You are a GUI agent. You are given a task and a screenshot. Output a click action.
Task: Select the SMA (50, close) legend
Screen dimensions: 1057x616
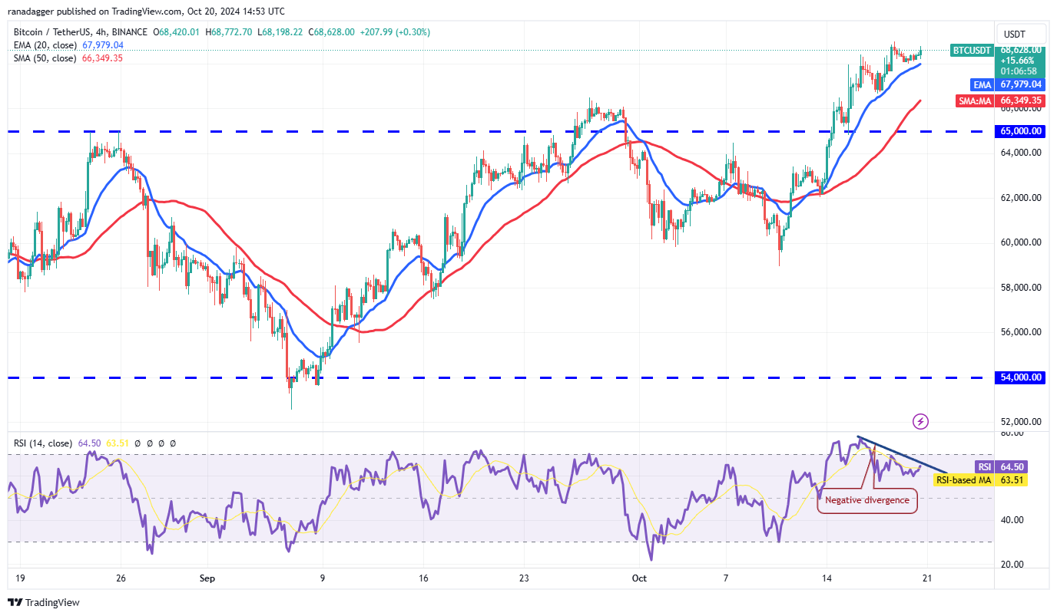tap(44, 58)
